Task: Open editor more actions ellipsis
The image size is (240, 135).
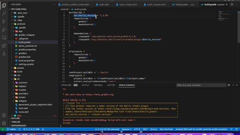Action: (236, 4)
